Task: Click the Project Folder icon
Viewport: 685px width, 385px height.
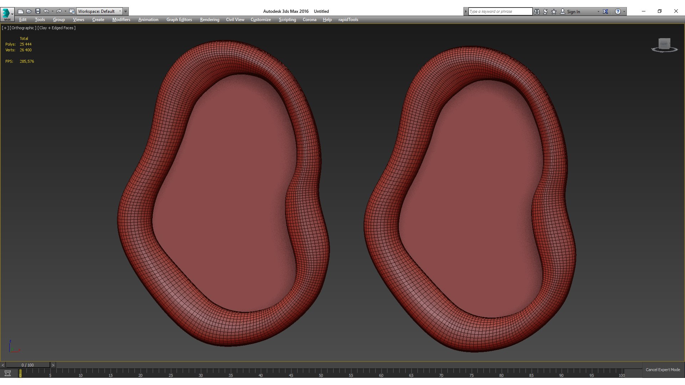Action: [x=72, y=11]
